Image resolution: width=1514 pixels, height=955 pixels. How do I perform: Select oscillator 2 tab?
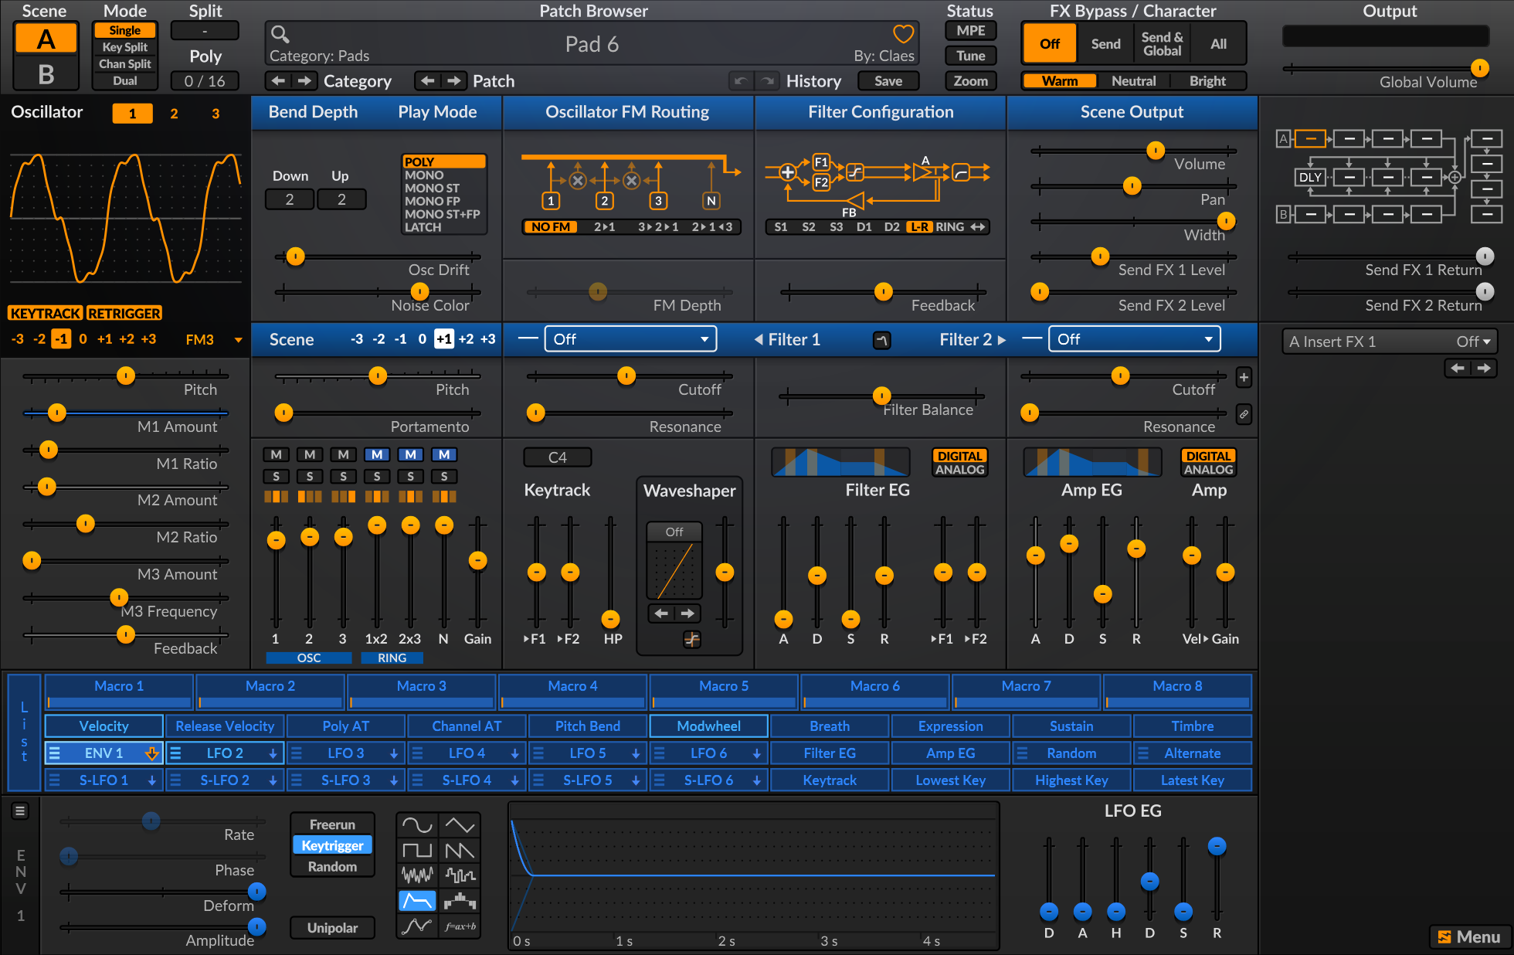(x=174, y=114)
